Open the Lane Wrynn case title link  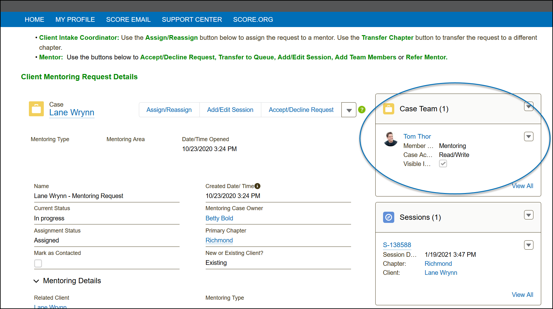(x=72, y=113)
